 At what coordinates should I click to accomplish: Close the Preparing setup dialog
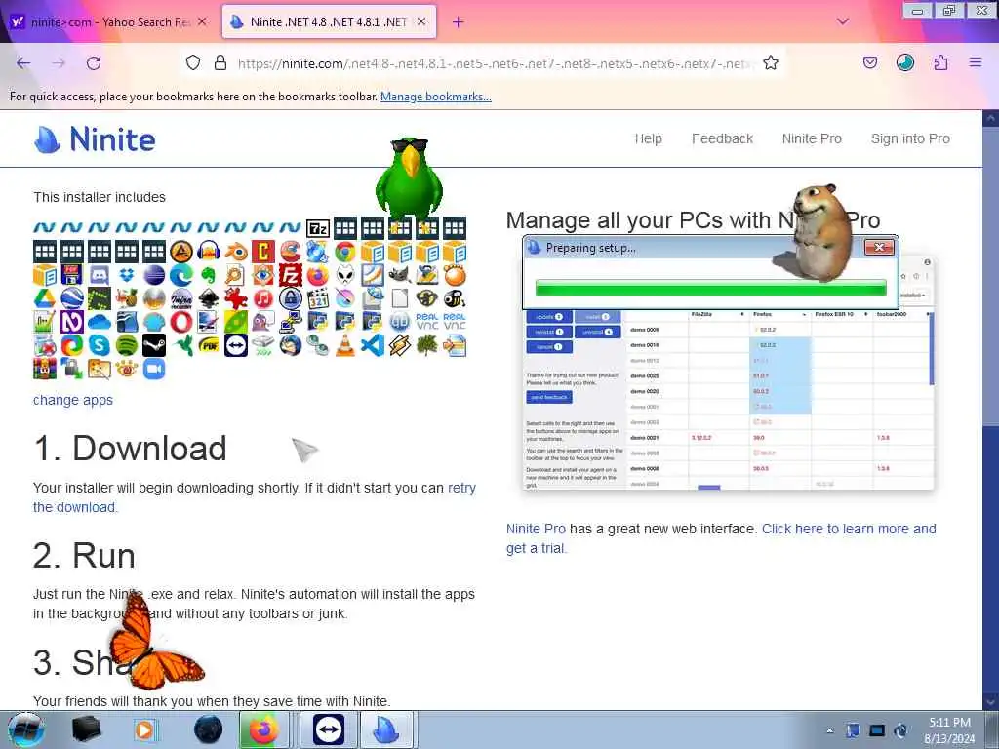pos(879,247)
